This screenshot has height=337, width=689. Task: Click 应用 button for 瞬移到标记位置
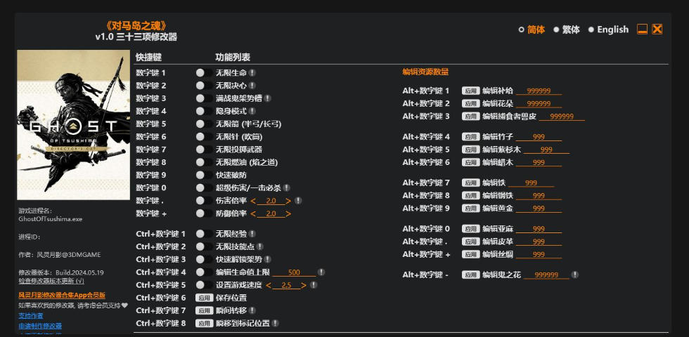[x=205, y=323]
